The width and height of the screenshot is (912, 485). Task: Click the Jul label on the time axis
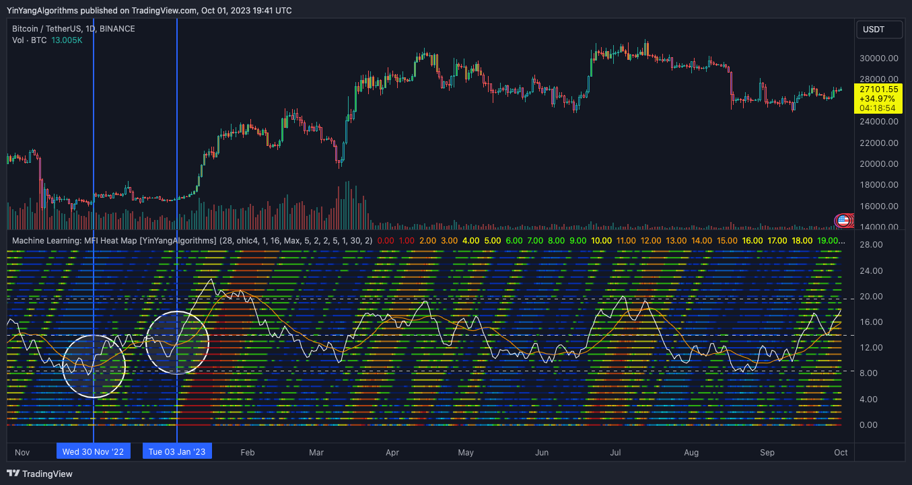click(615, 452)
